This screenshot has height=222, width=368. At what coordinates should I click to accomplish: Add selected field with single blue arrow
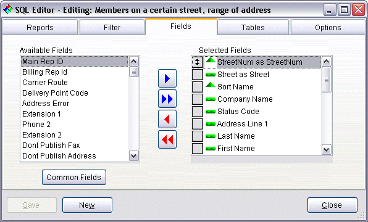point(167,78)
